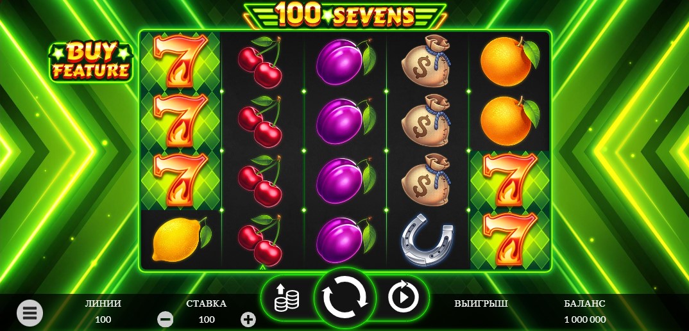Screen dimensions: 689x331
Task: Click the central spin button
Action: [x=345, y=297]
